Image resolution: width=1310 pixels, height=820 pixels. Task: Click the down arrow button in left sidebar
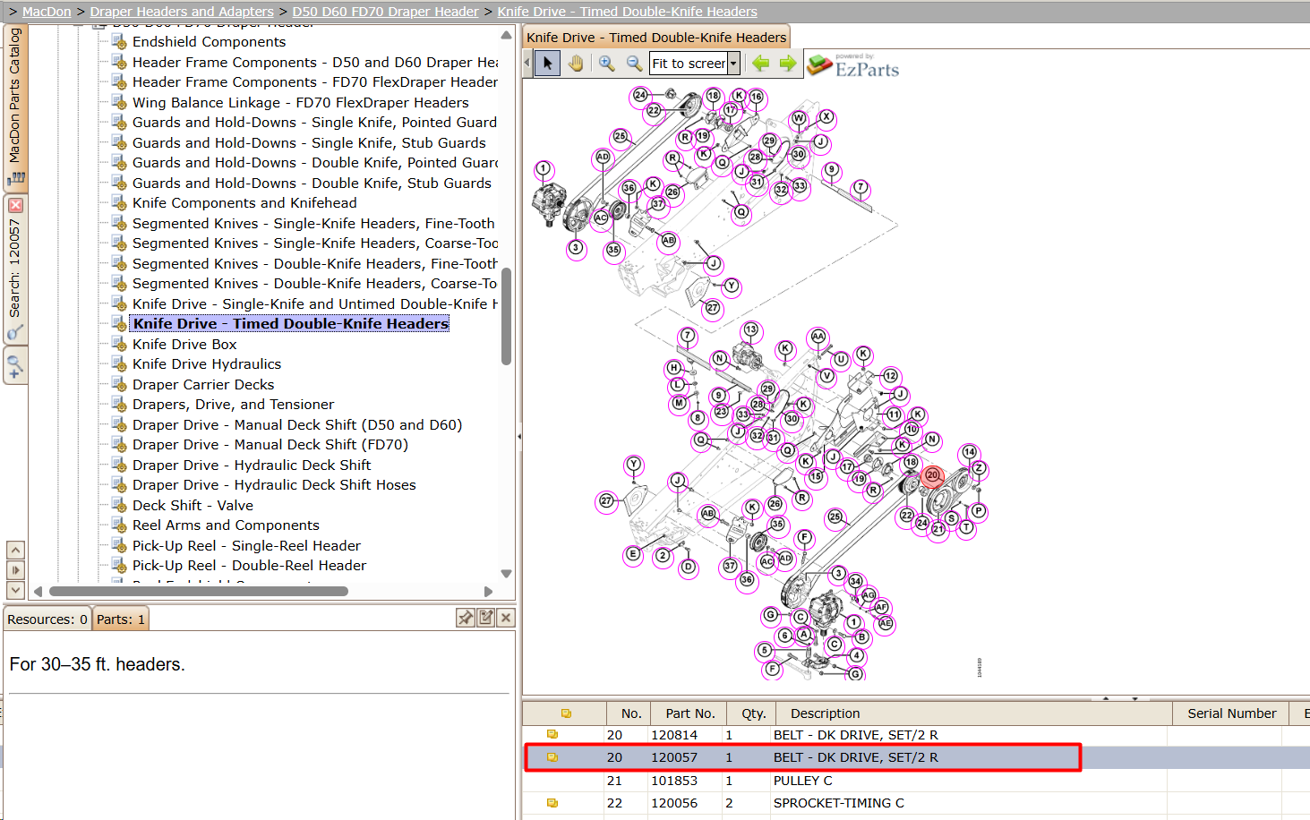(15, 590)
